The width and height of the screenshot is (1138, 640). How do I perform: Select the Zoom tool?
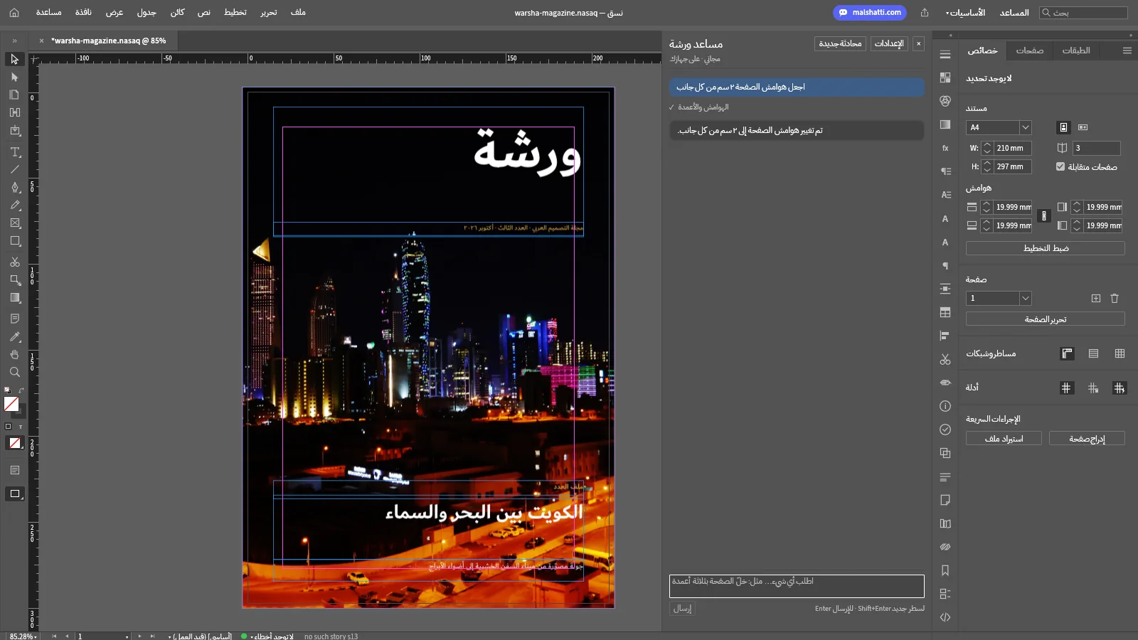coord(14,372)
